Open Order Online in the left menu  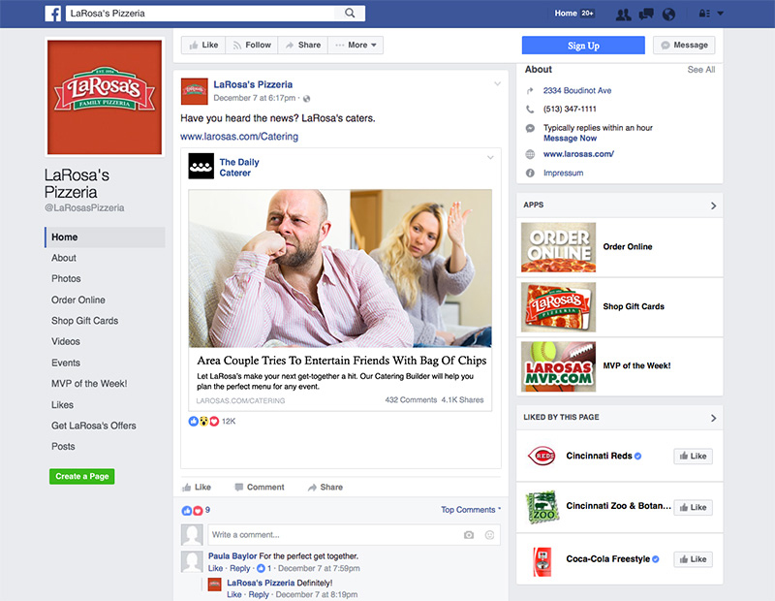coord(78,300)
